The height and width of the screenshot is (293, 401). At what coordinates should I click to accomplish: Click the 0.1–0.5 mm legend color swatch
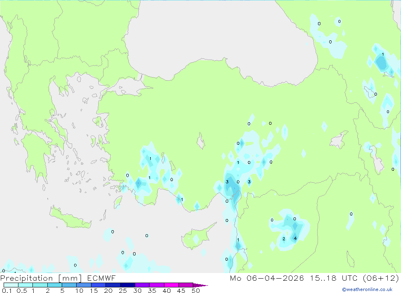point(11,285)
